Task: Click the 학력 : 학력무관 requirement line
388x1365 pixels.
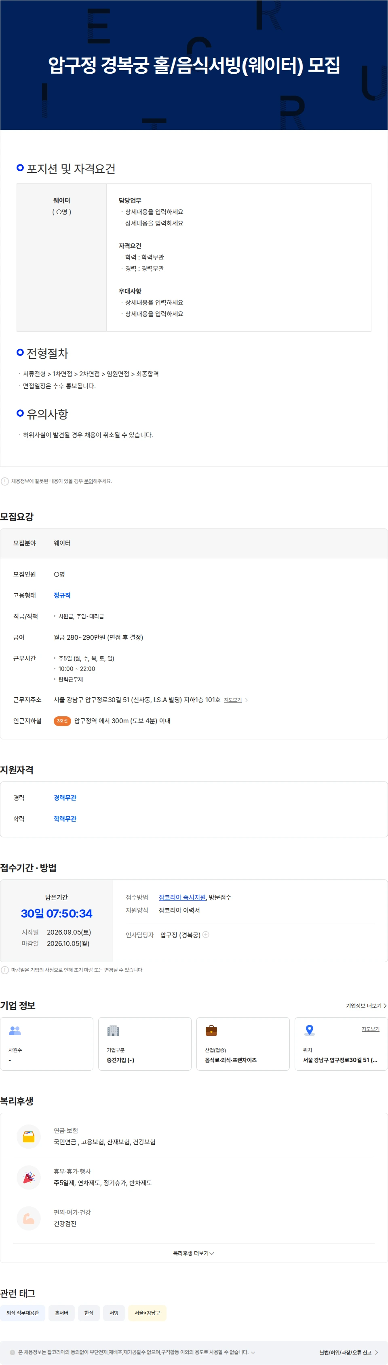Action: pos(144,257)
